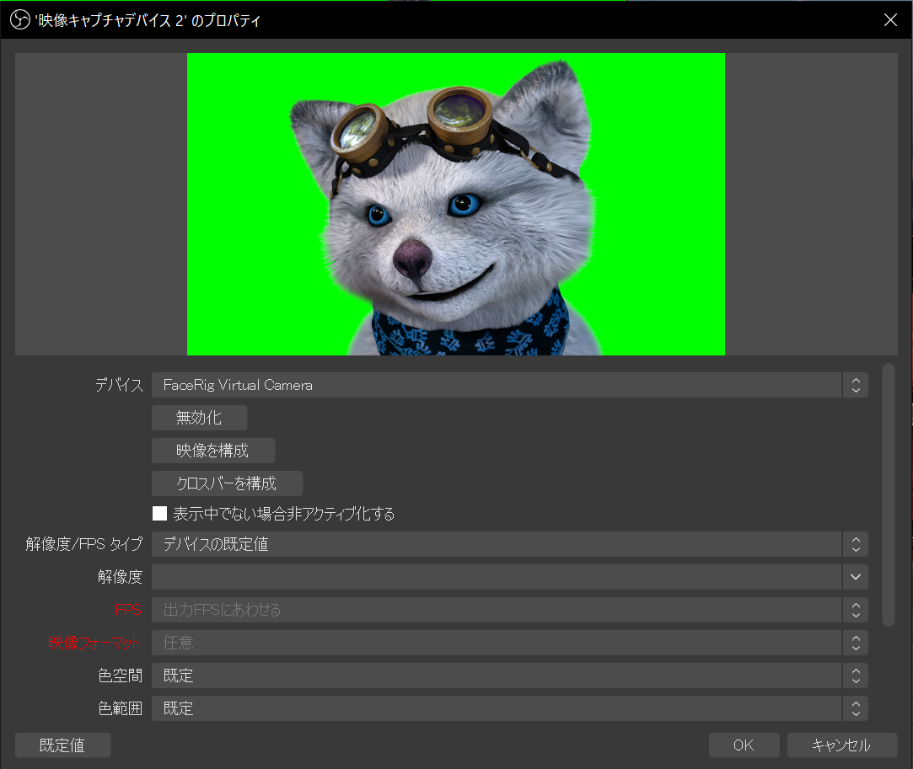Click the OBS logo icon in title bar
This screenshot has height=769, width=913.
coord(19,19)
